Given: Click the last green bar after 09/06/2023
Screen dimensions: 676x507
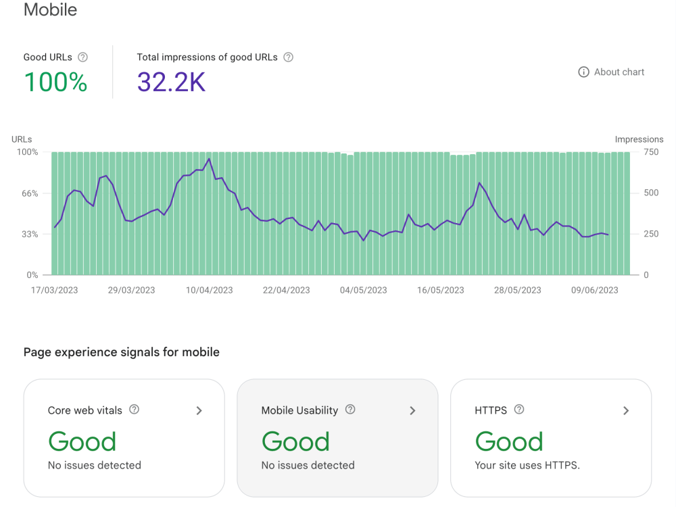Looking at the screenshot, I should coord(627,214).
